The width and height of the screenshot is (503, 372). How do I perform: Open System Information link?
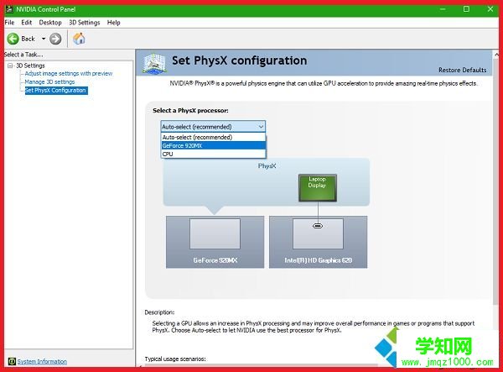[x=42, y=361]
